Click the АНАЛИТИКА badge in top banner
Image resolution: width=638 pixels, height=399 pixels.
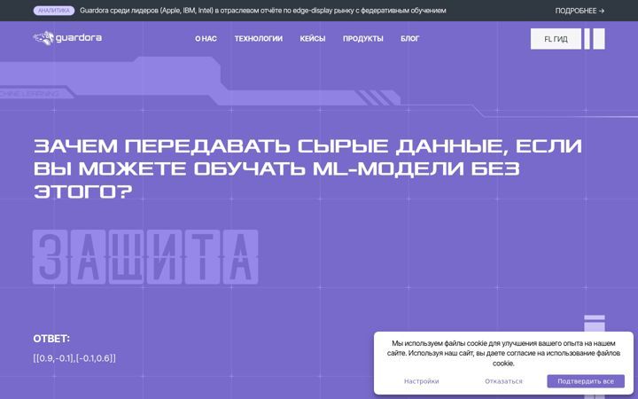pyautogui.click(x=54, y=11)
